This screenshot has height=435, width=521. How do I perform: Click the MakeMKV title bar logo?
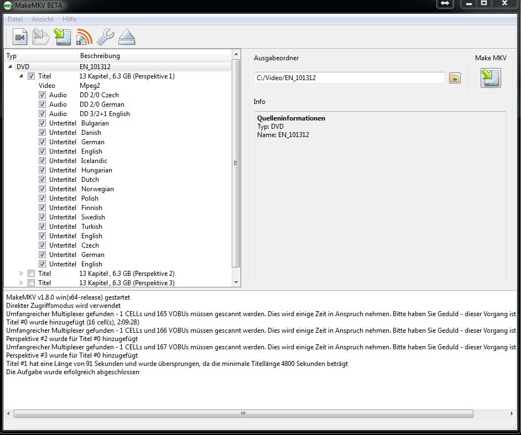point(7,6)
